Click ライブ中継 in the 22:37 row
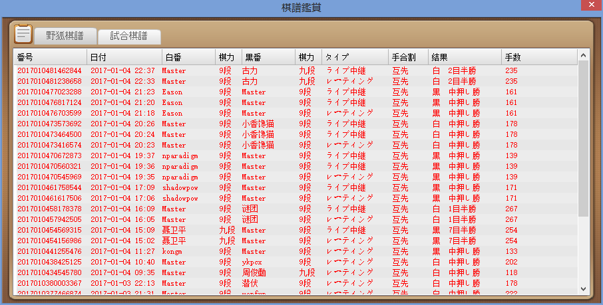This screenshot has height=305, width=603. [346, 70]
